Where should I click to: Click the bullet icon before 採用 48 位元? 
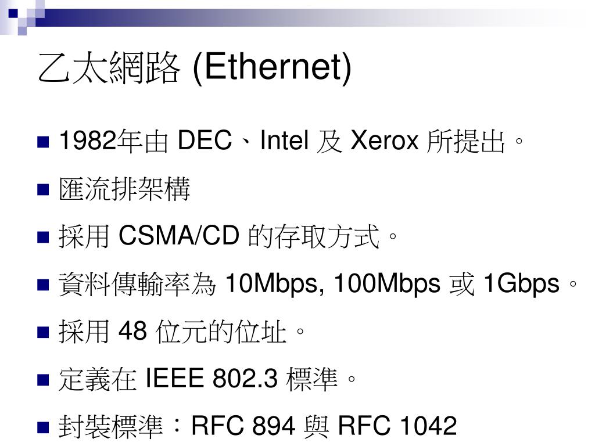tap(43, 332)
